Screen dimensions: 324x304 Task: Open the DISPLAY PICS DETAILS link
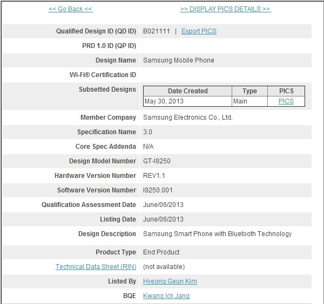tap(225, 9)
